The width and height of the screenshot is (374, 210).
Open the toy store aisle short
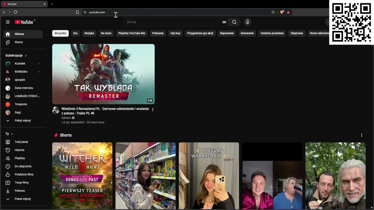point(146,176)
